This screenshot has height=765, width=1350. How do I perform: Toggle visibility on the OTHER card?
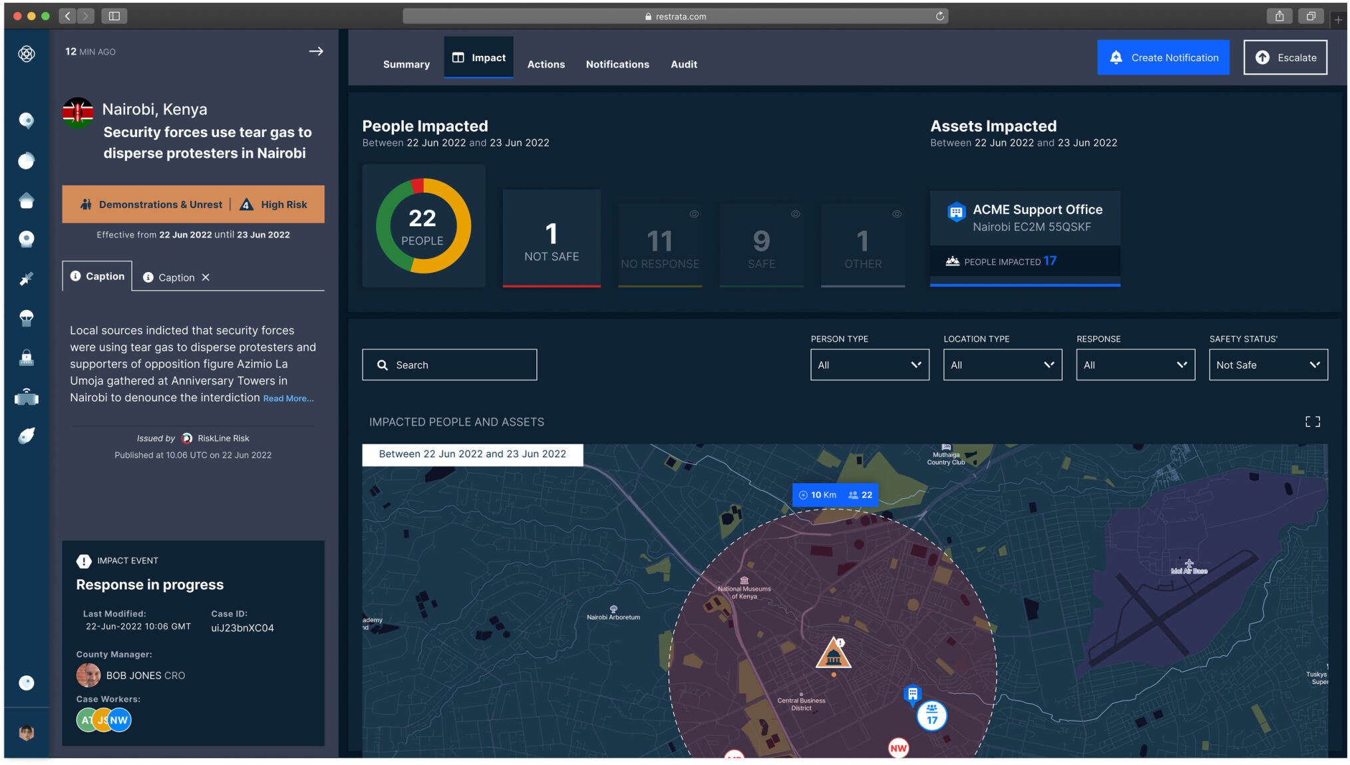click(x=896, y=214)
